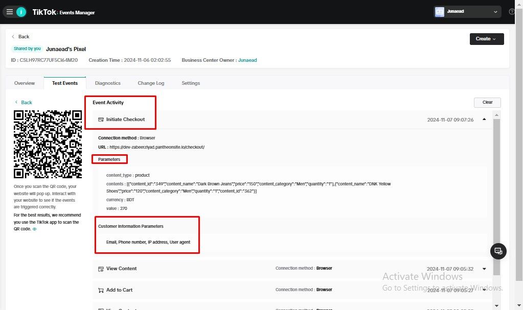Switch to the Overview tab
The width and height of the screenshot is (523, 310).
pyautogui.click(x=25, y=83)
